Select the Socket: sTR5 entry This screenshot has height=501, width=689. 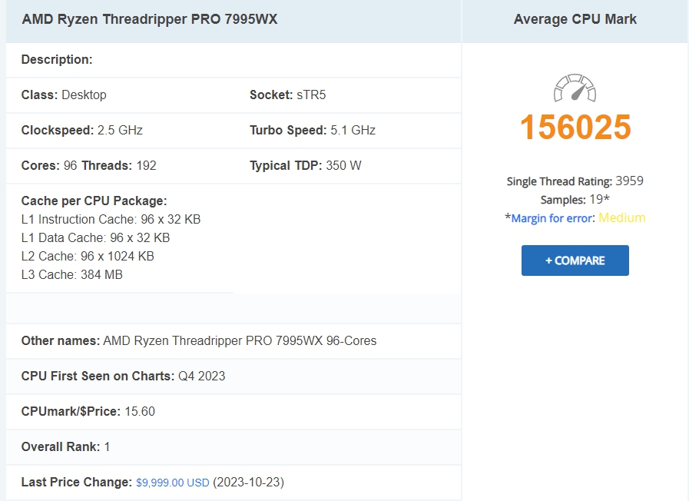click(288, 95)
